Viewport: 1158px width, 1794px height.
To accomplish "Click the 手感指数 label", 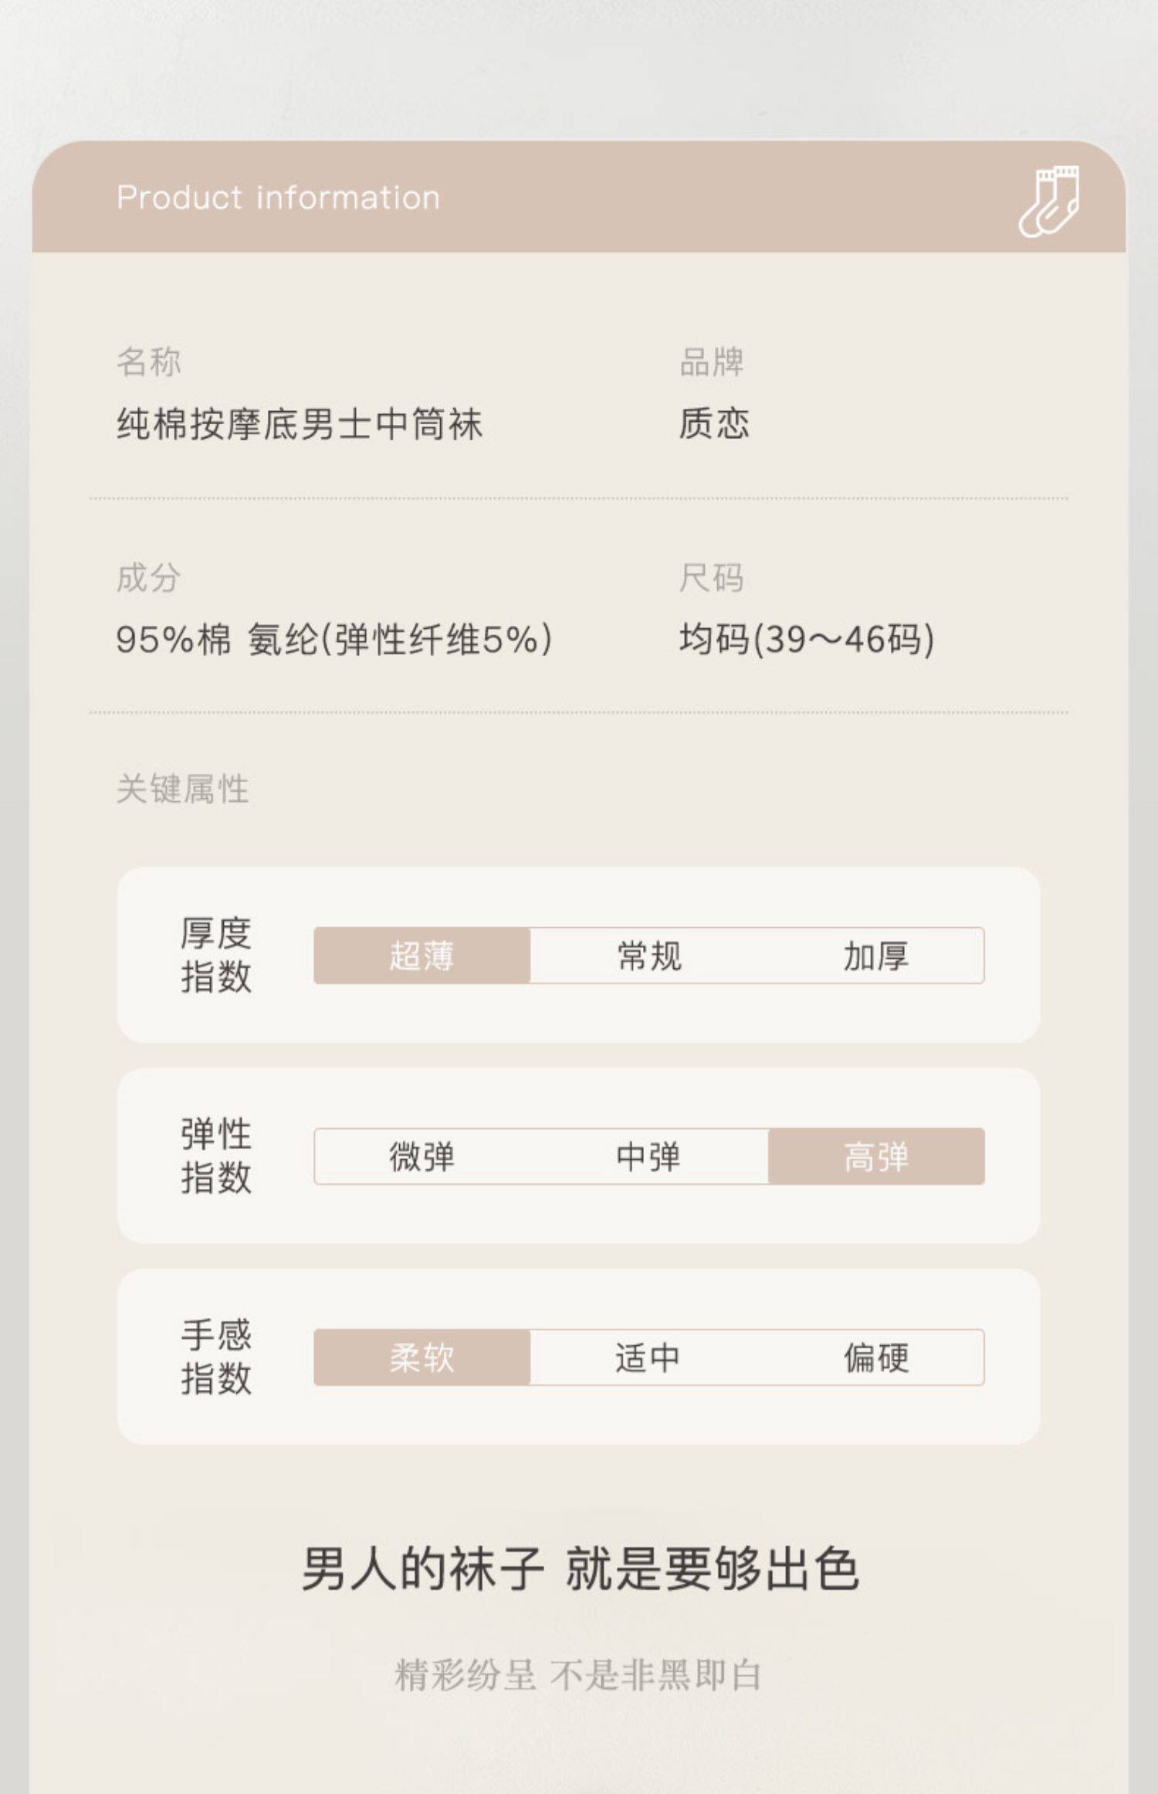I will coord(216,1357).
